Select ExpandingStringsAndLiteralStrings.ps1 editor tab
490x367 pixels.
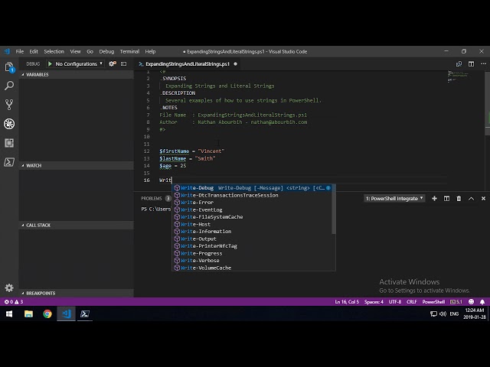(x=188, y=64)
